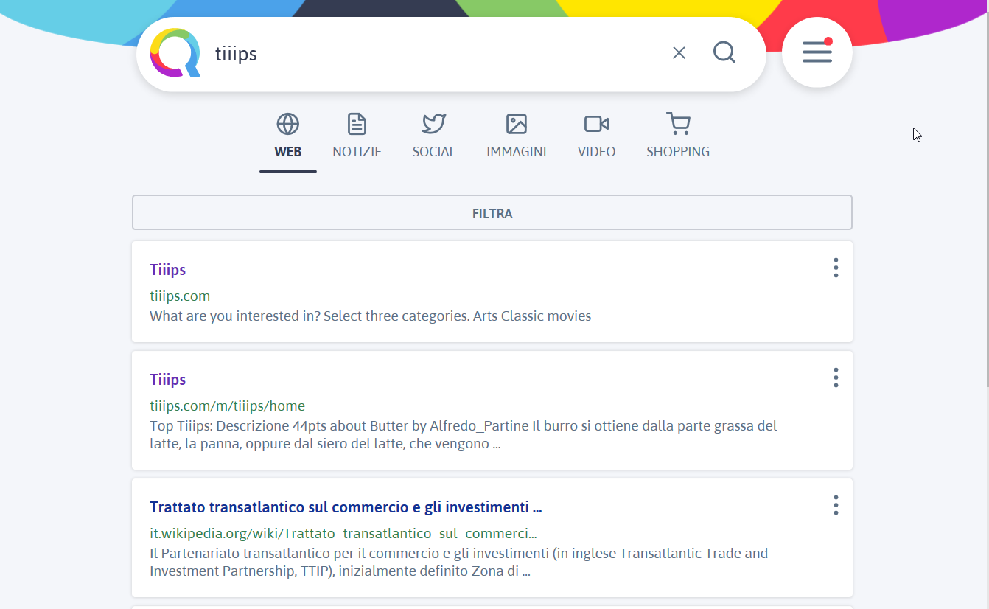The height and width of the screenshot is (609, 989).
Task: Expand the FILTRA filter bar
Action: (492, 213)
